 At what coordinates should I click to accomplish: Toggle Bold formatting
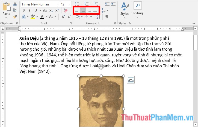coord(23,10)
